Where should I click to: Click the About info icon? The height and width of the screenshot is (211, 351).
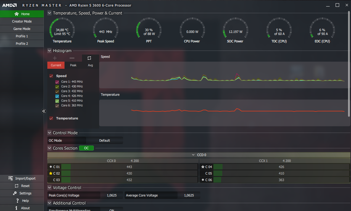[x=17, y=208]
